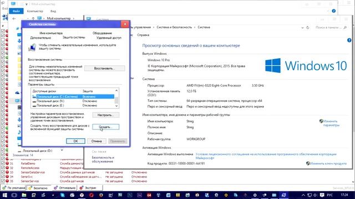Select the Безопасно preset button
The width and height of the screenshot is (355, 199).
pyautogui.click(x=38, y=188)
